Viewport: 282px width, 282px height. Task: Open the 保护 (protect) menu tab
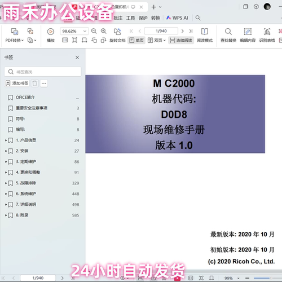tap(143, 18)
